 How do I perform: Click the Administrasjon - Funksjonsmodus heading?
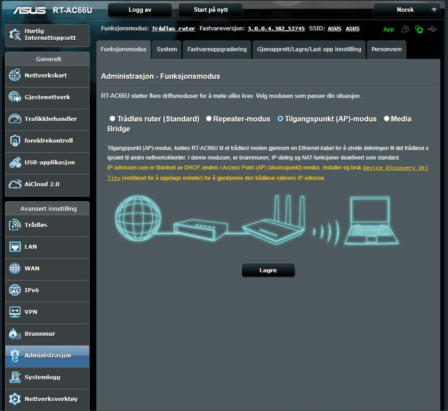pyautogui.click(x=161, y=77)
